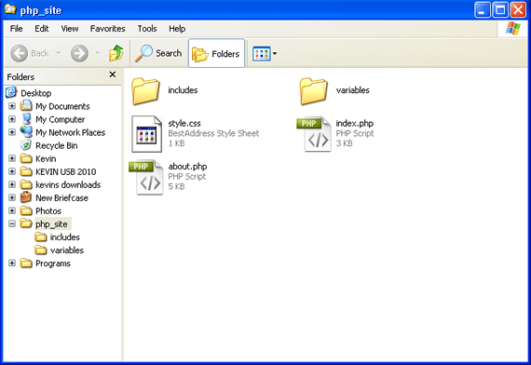Click the about.php file name
This screenshot has width=531, height=365.
[x=187, y=167]
